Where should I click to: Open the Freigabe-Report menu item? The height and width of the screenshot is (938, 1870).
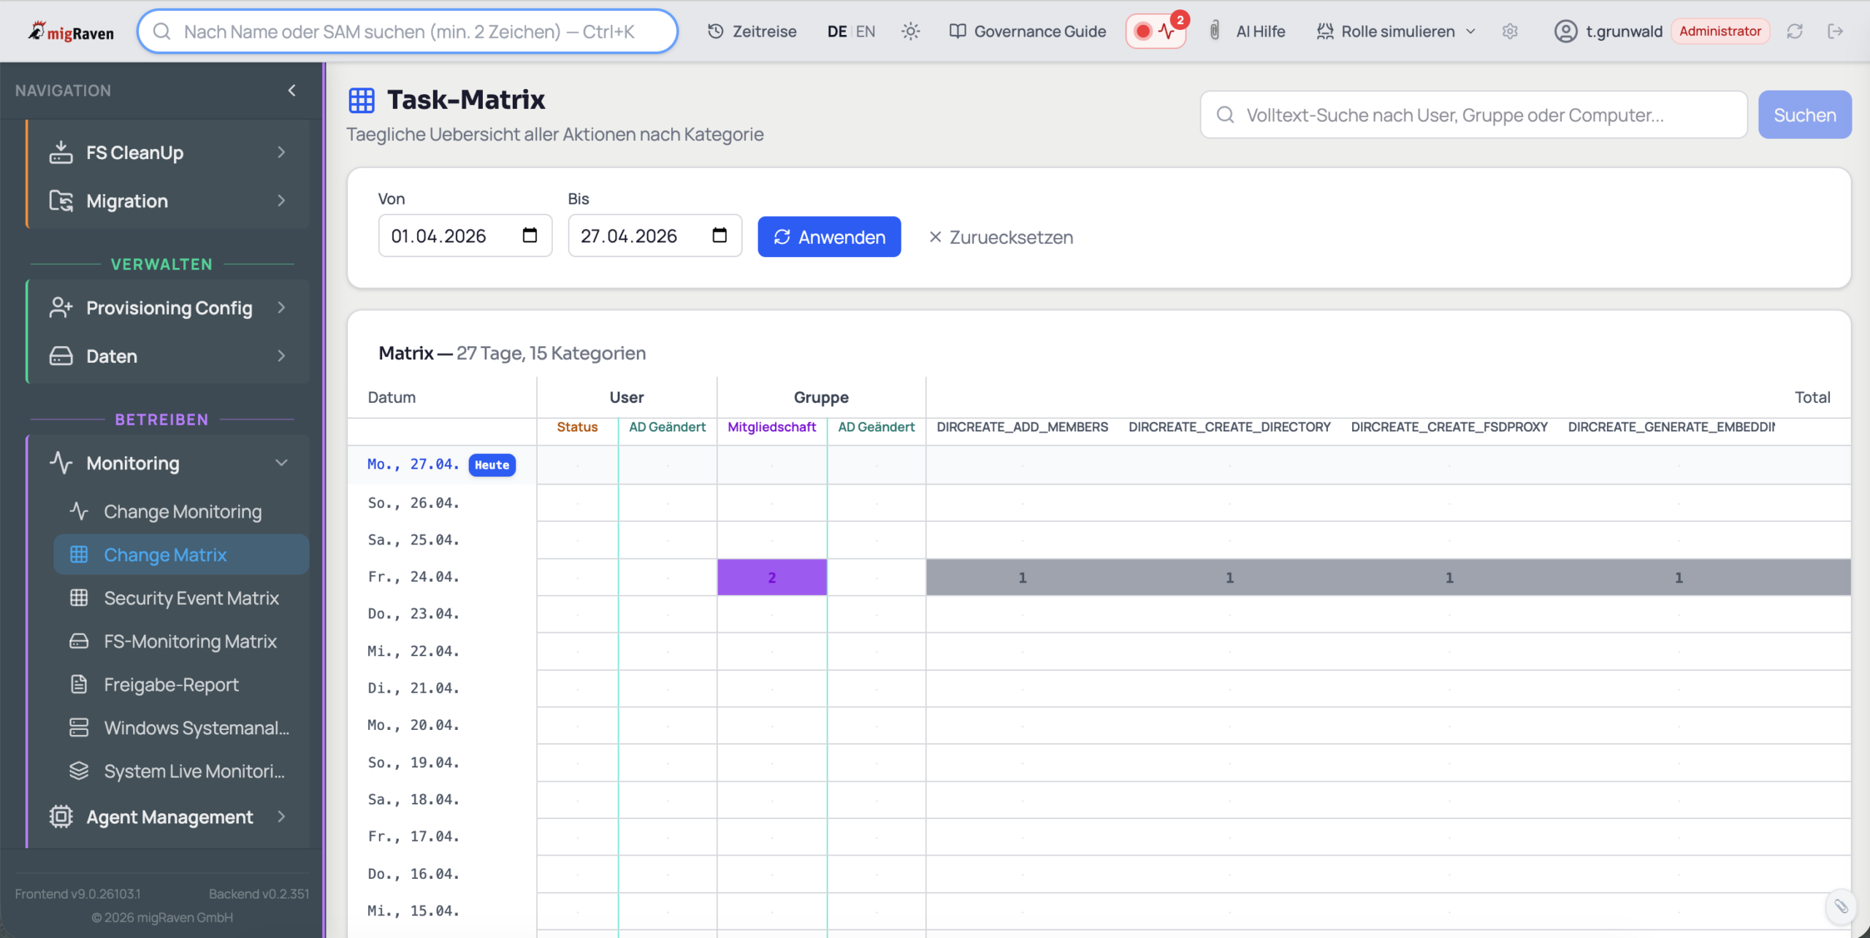171,685
